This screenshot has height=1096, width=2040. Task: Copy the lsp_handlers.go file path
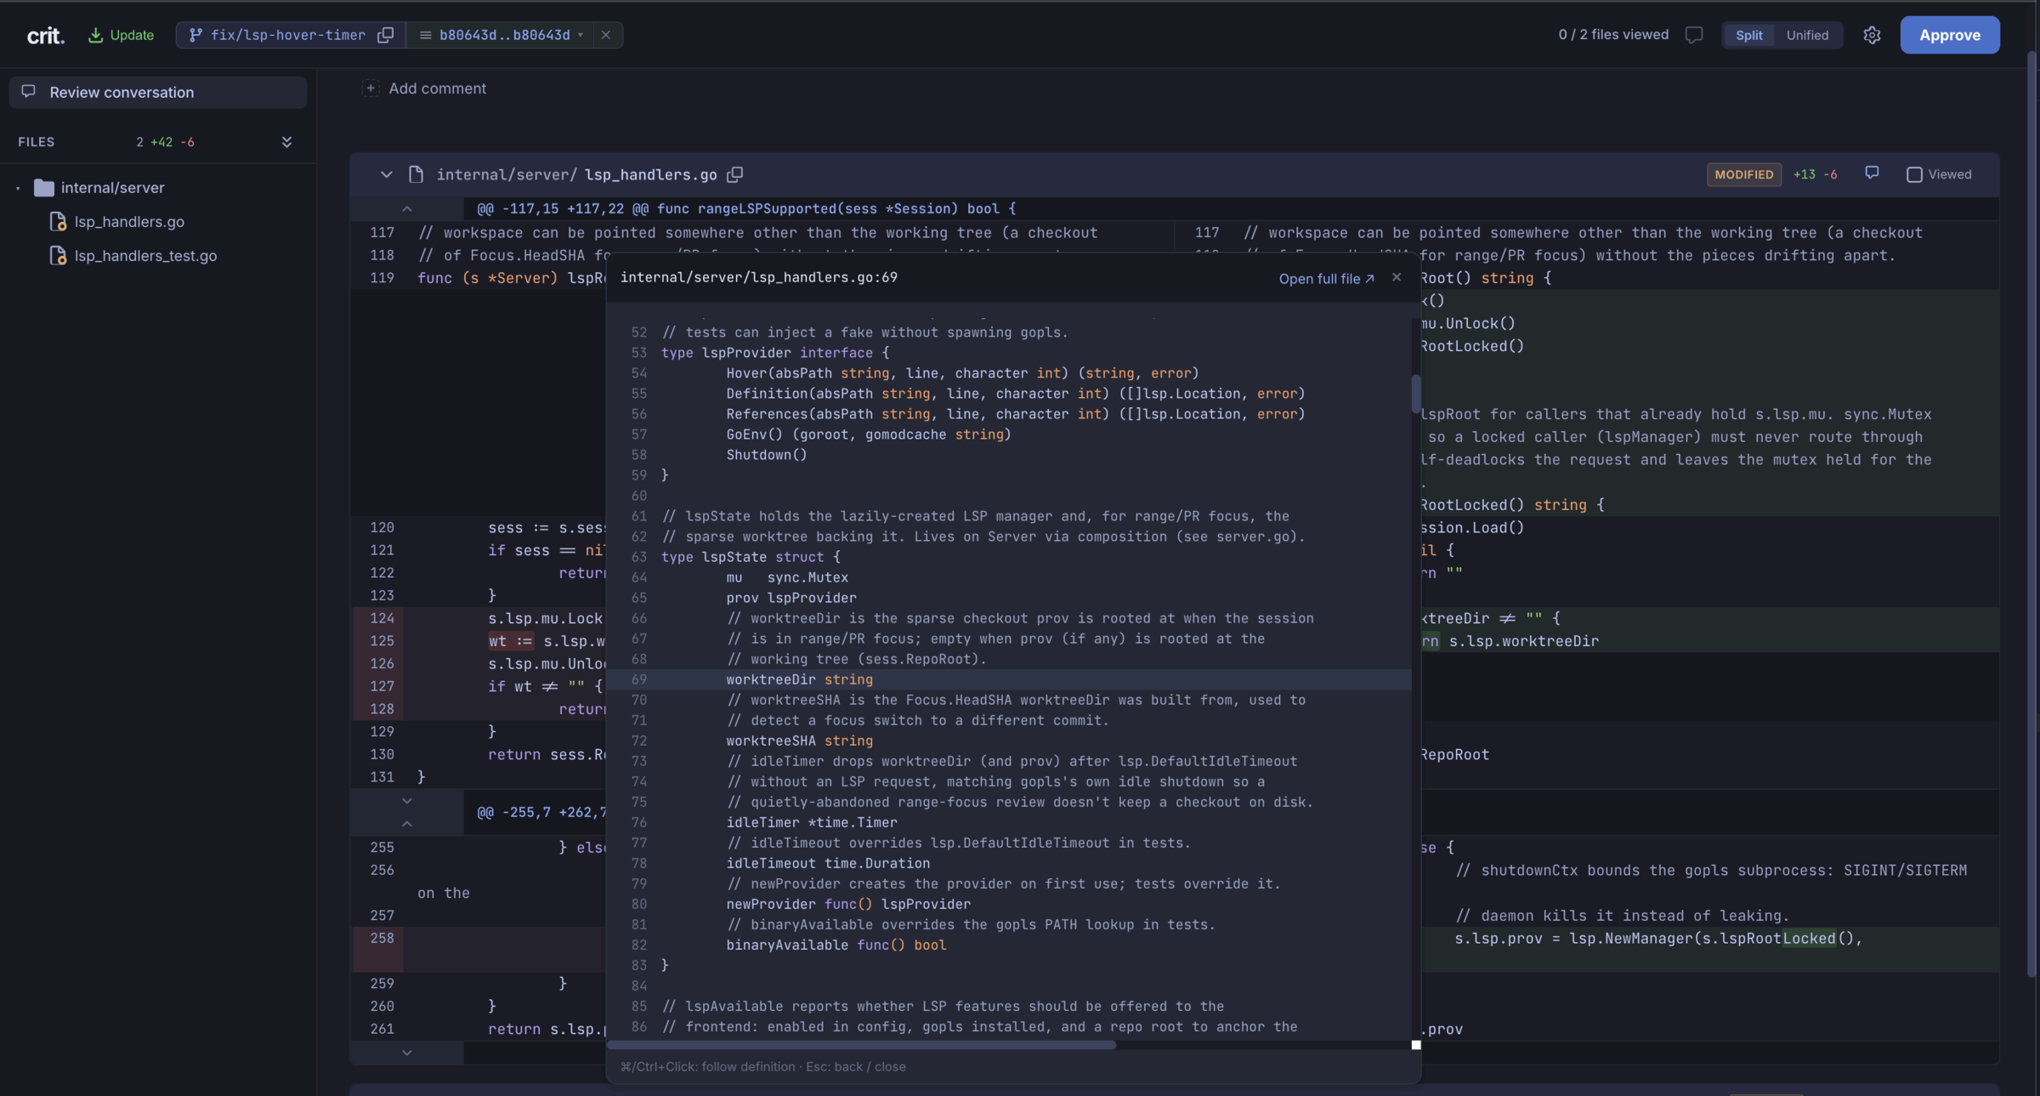[x=735, y=174]
